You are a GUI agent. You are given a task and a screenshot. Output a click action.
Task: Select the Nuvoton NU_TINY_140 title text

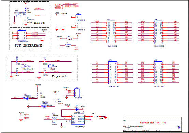[x=153, y=123]
